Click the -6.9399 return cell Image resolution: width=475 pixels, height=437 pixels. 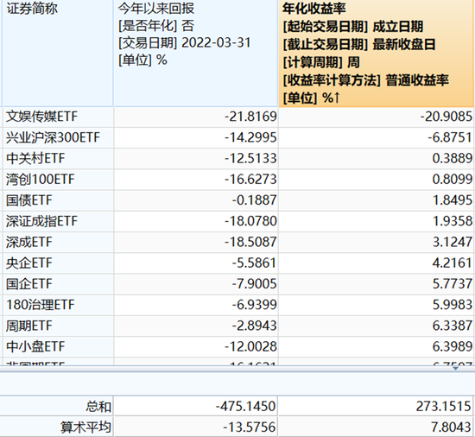tap(196, 305)
